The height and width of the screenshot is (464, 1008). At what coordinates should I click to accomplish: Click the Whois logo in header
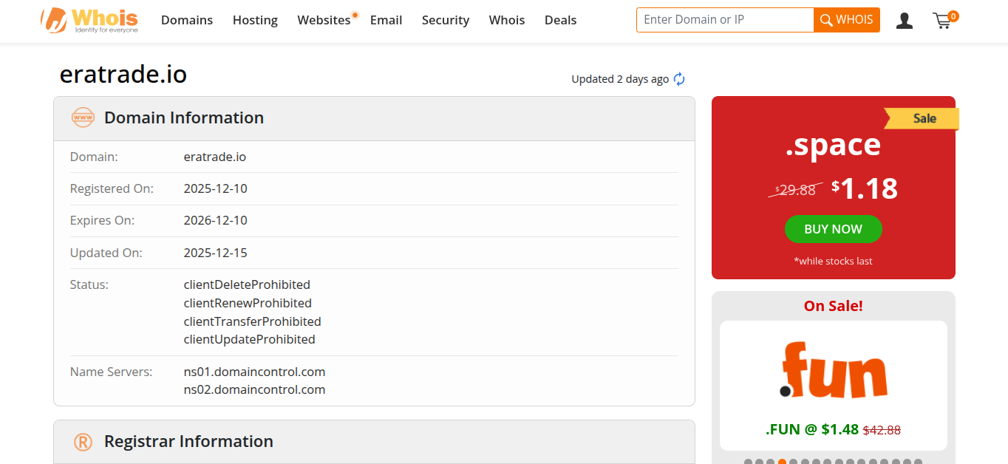click(x=89, y=21)
